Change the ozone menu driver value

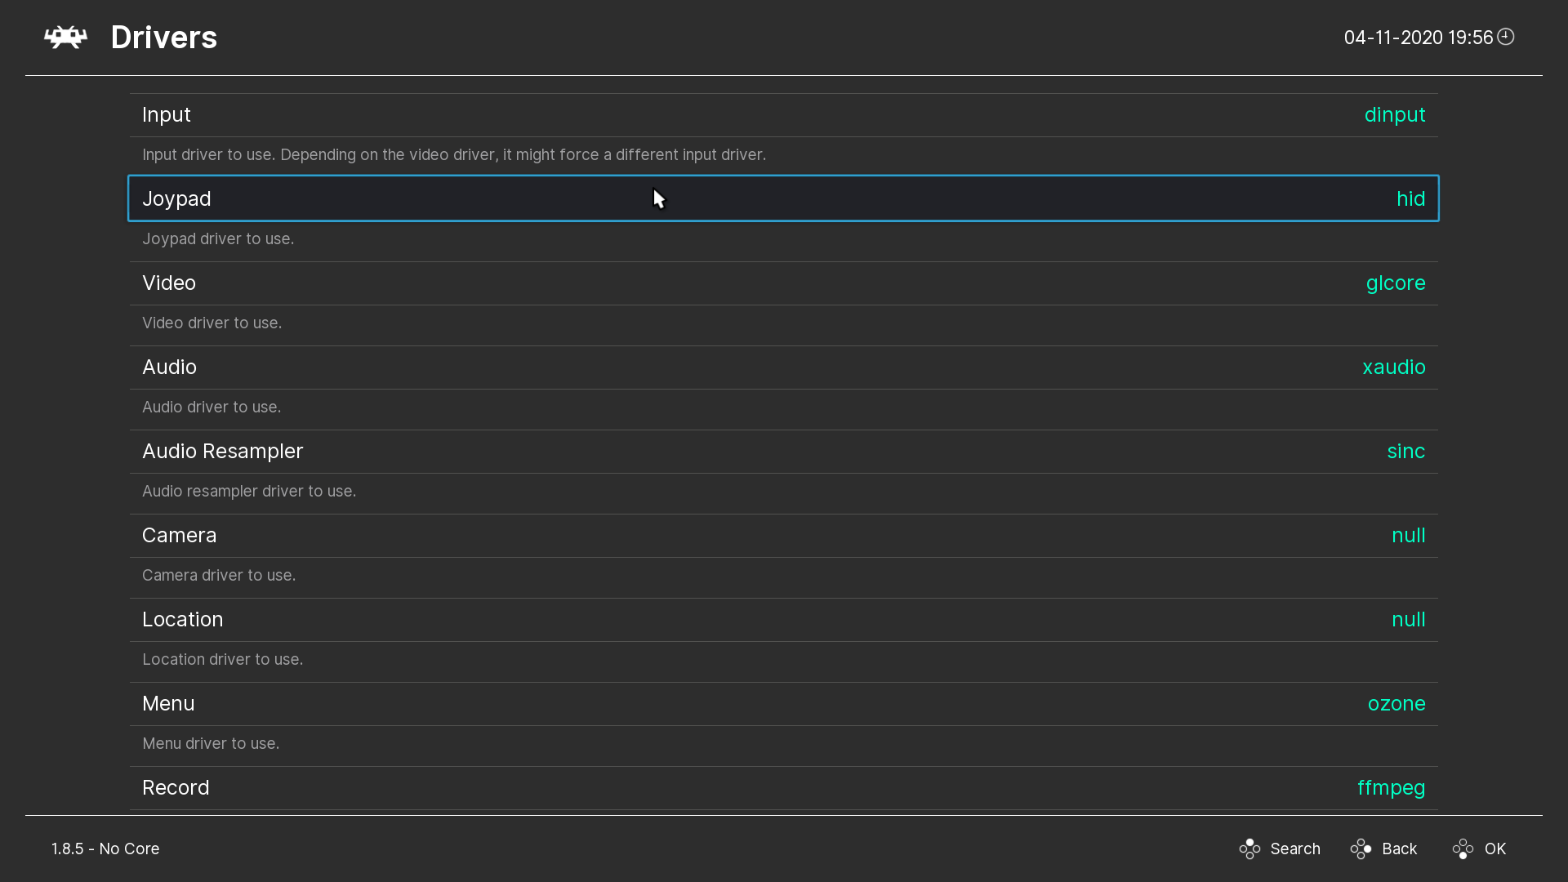pos(1396,704)
